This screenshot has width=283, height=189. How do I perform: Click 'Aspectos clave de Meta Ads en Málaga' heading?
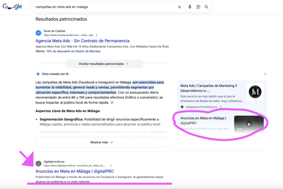(68, 111)
